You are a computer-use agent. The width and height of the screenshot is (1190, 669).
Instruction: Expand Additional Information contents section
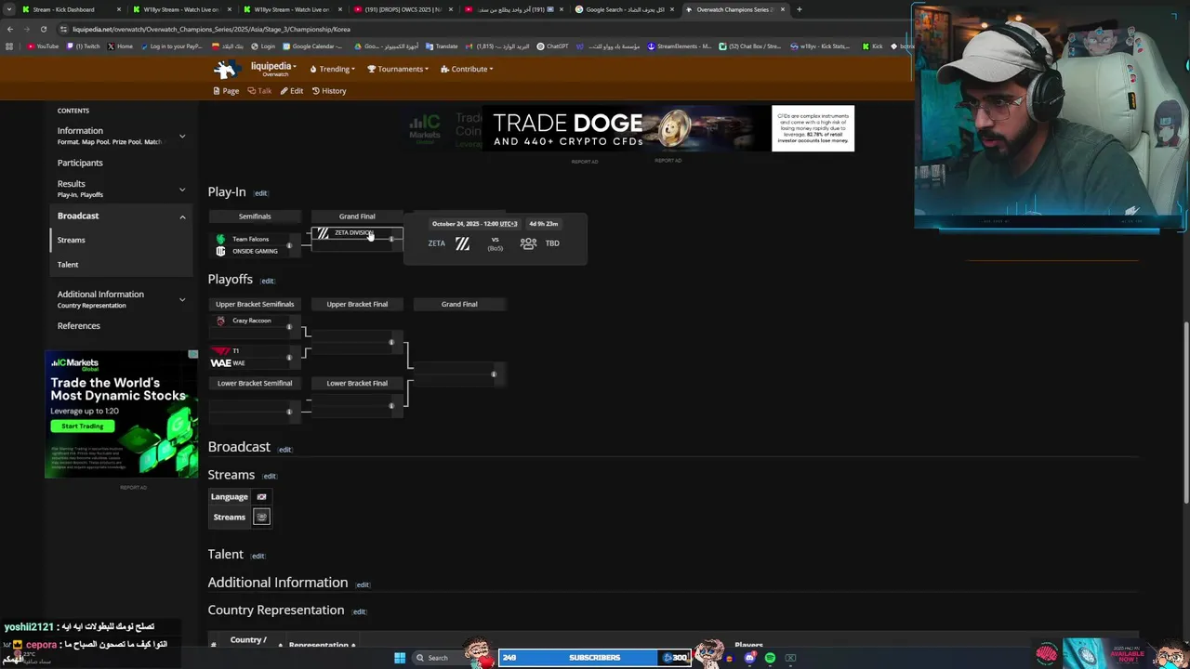coord(182,299)
